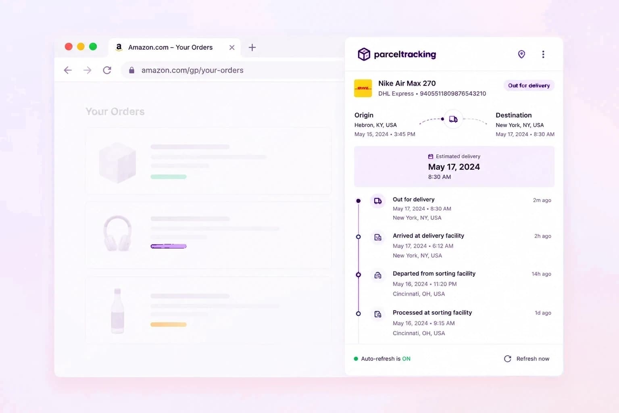Click the red close window button

coord(69,46)
